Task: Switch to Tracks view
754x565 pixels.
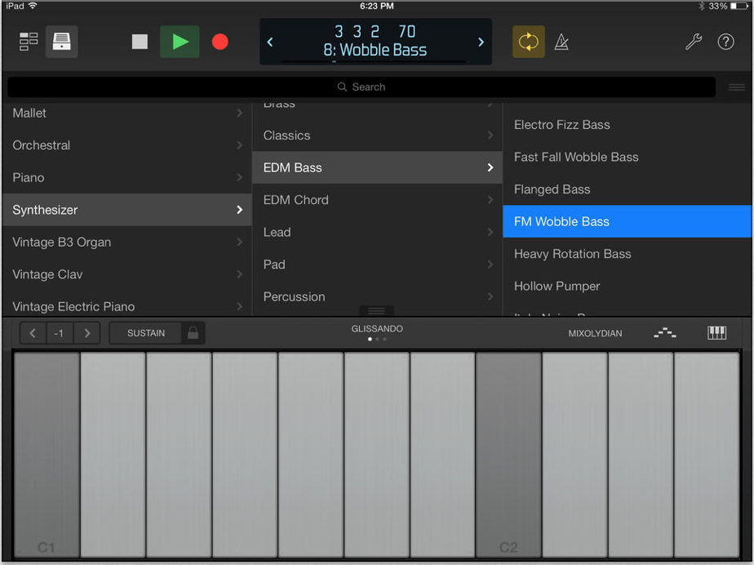Action: click(x=28, y=41)
